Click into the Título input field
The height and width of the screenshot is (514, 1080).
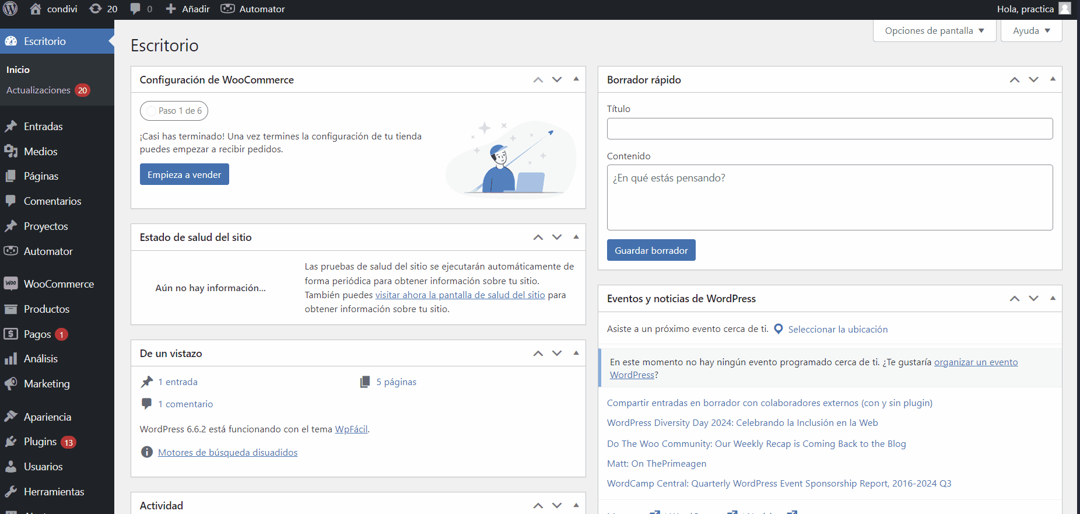point(829,128)
